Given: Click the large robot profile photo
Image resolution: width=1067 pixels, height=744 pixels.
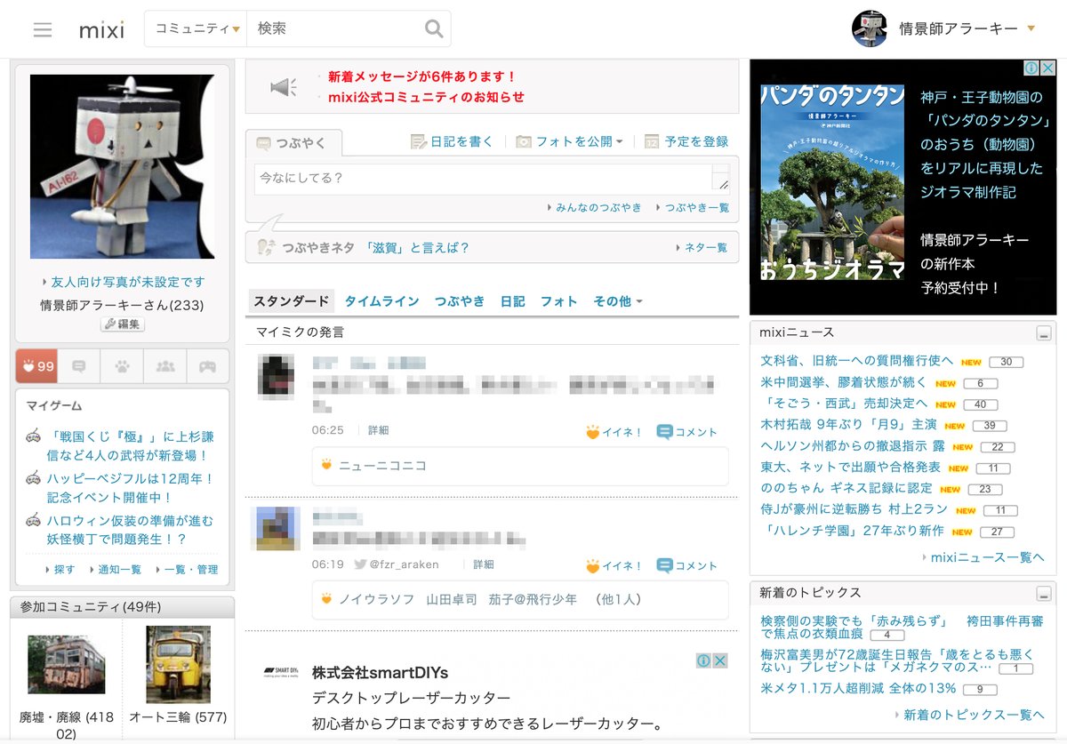Looking at the screenshot, I should [x=122, y=166].
